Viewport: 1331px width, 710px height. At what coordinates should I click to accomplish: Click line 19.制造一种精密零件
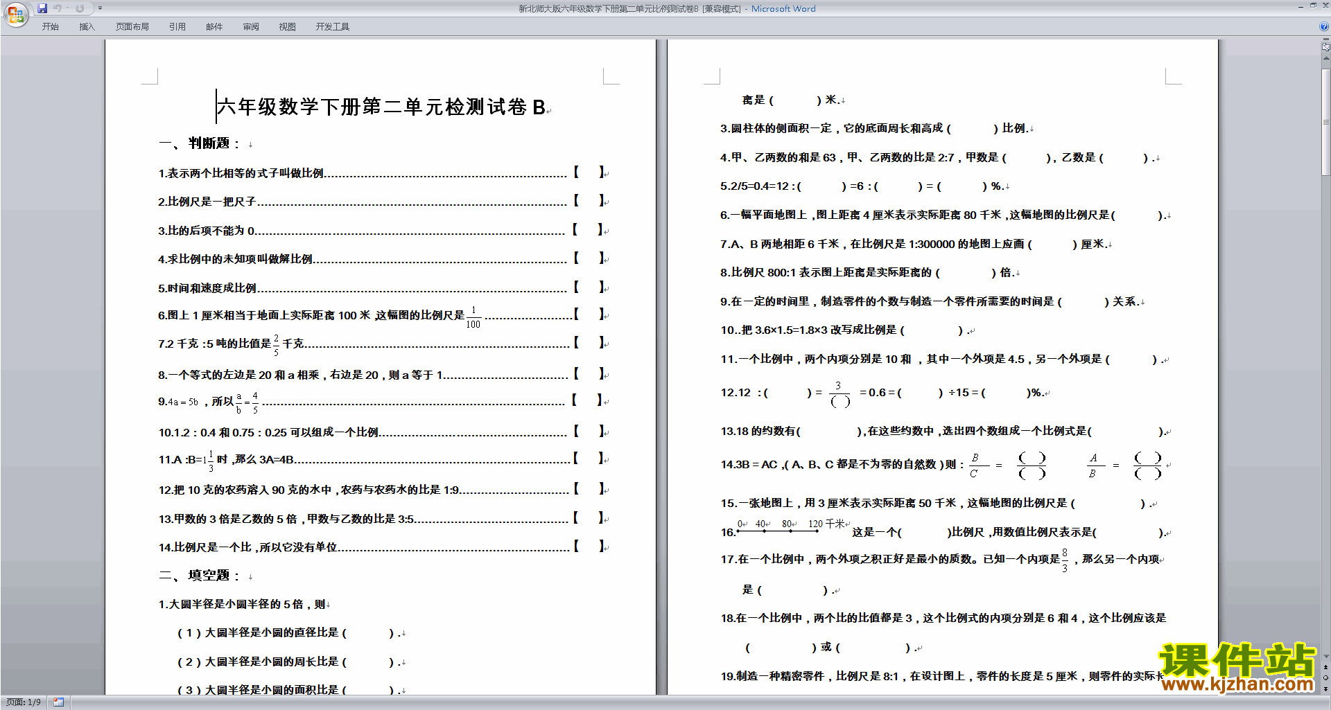click(941, 676)
